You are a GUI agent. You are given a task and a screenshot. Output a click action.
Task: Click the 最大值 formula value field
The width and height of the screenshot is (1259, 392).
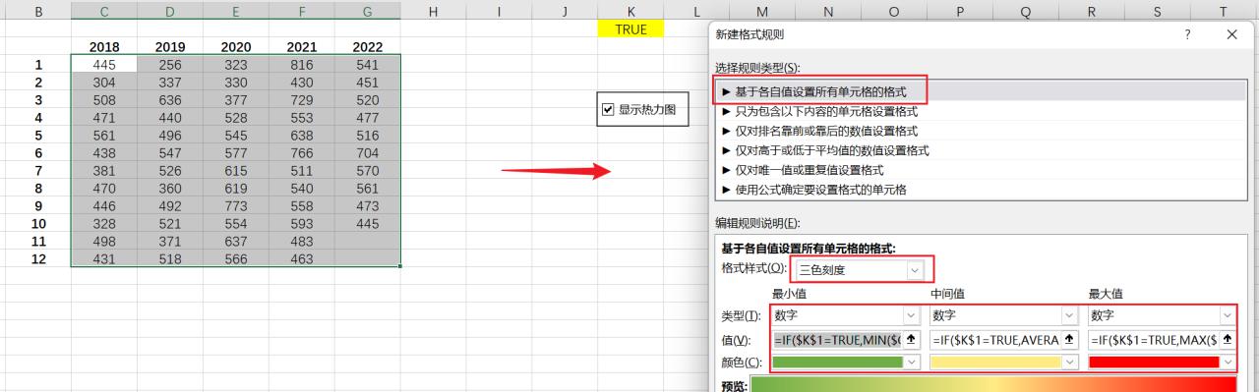click(x=1154, y=340)
